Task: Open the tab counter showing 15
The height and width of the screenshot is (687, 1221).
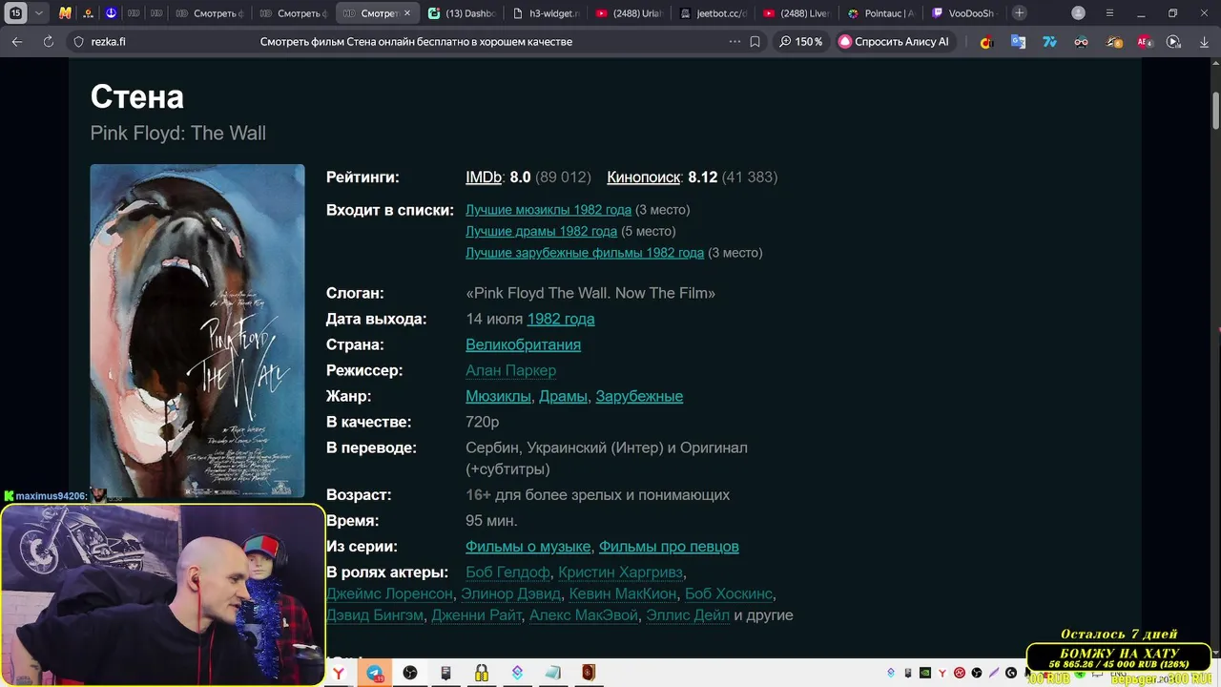Action: (x=15, y=13)
